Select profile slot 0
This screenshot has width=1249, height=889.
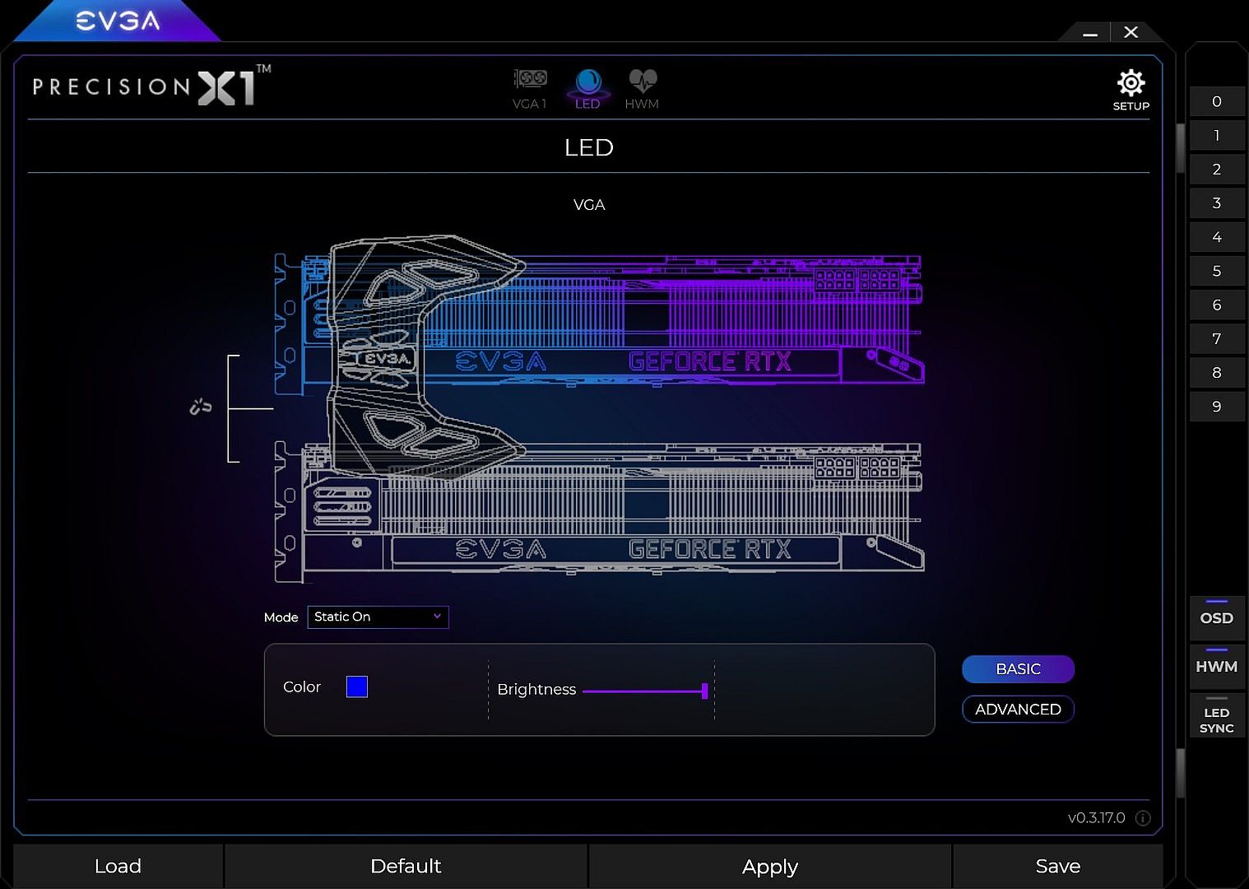coord(1216,101)
